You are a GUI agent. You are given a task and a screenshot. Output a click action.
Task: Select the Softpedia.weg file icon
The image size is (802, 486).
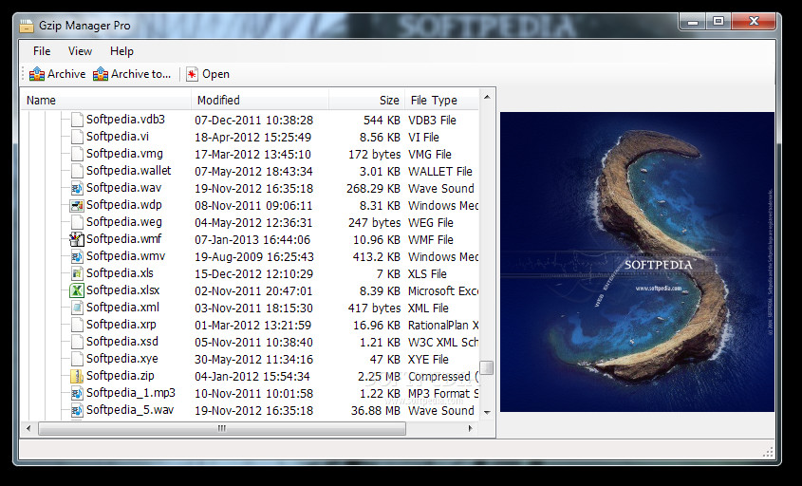77,222
